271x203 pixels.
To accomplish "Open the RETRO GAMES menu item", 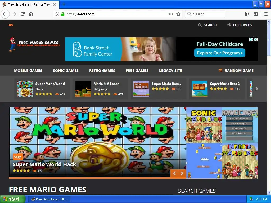I will [x=102, y=70].
